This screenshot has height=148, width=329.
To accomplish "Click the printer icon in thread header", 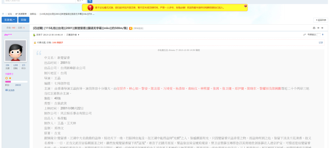I will 314,28.
